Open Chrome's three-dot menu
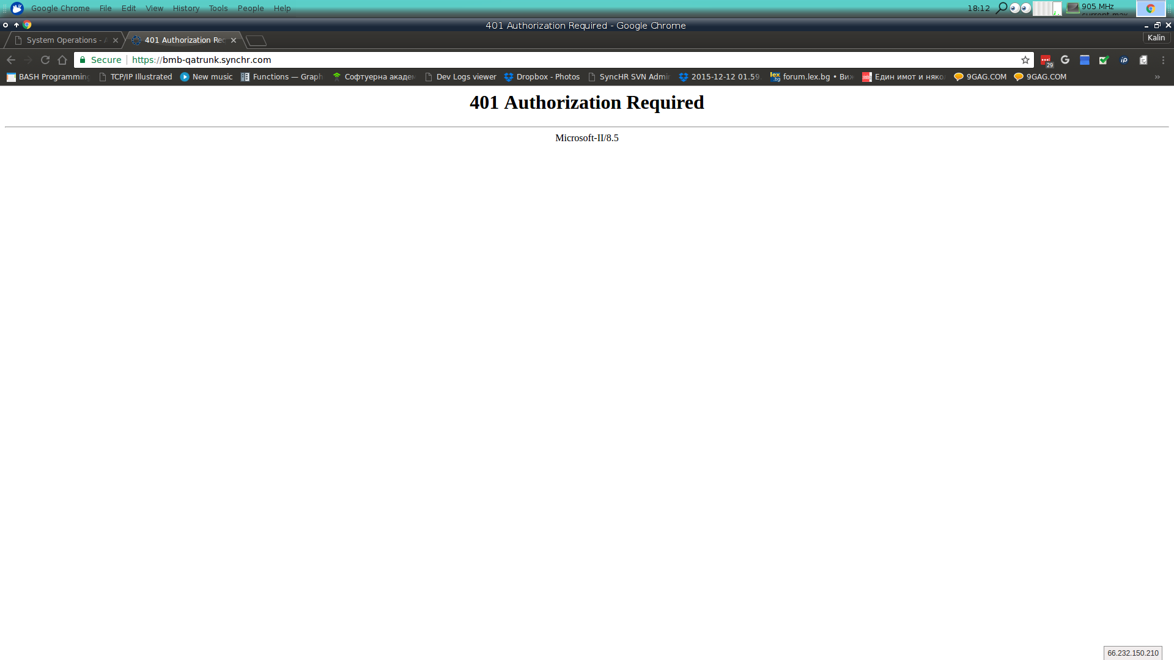 [x=1163, y=60]
